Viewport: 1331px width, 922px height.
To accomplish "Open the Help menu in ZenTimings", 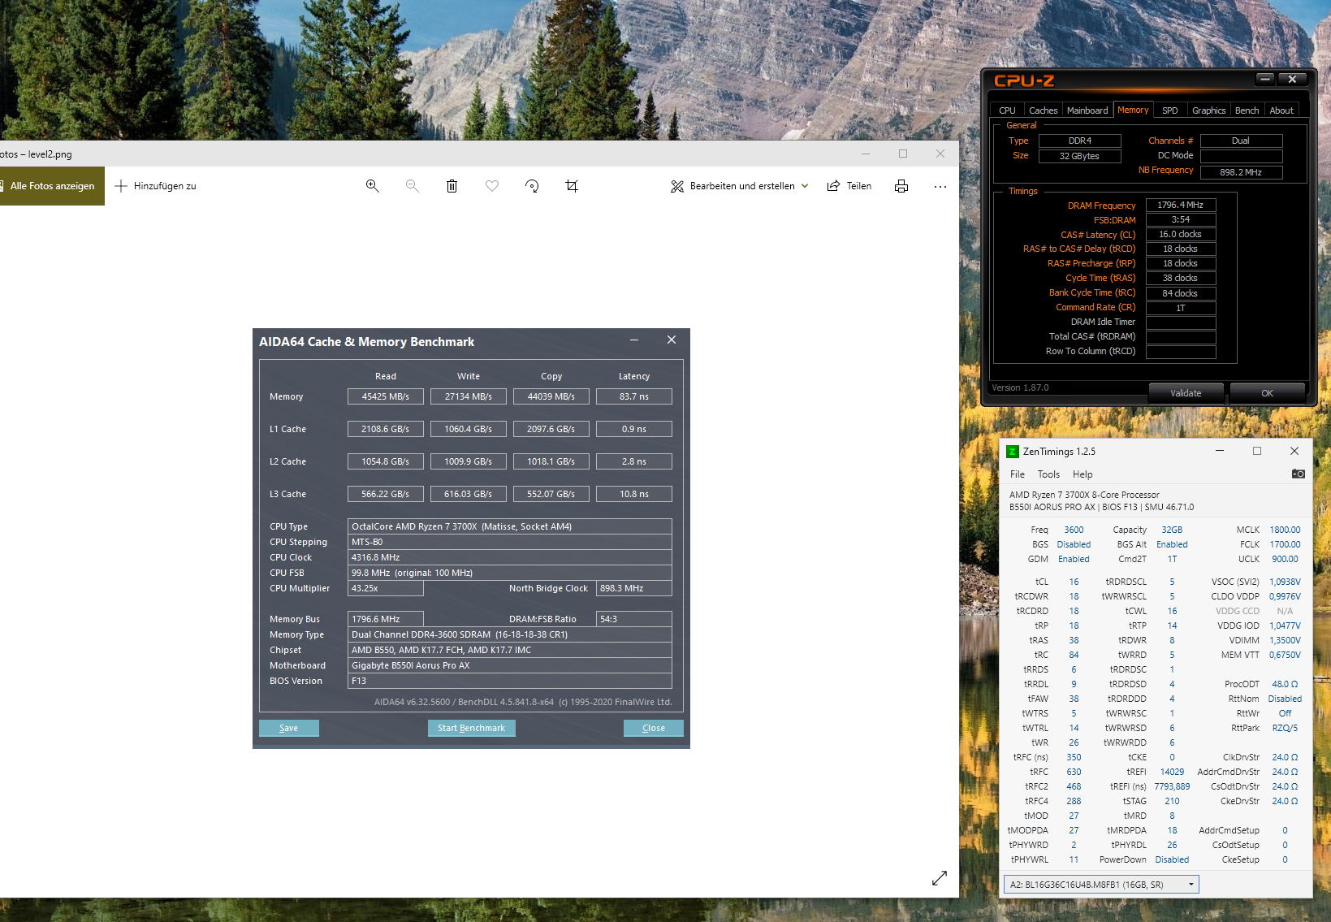I will point(1083,474).
